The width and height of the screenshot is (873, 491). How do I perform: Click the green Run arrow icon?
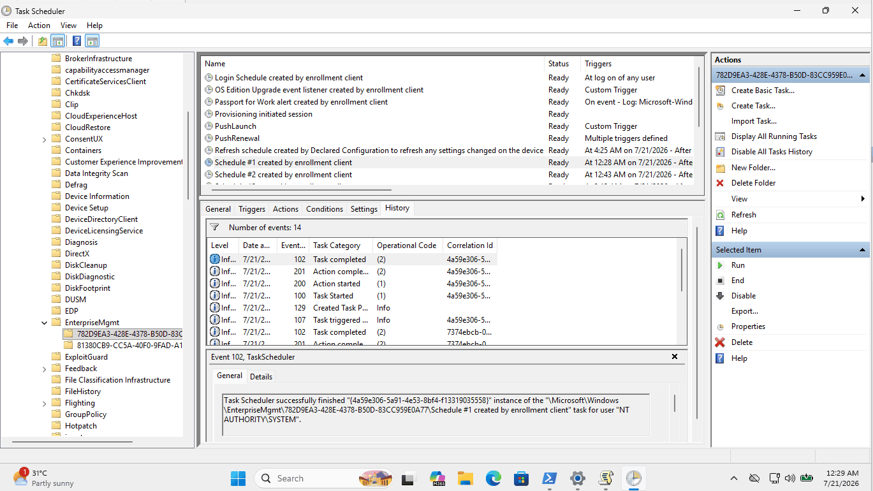[x=720, y=265]
